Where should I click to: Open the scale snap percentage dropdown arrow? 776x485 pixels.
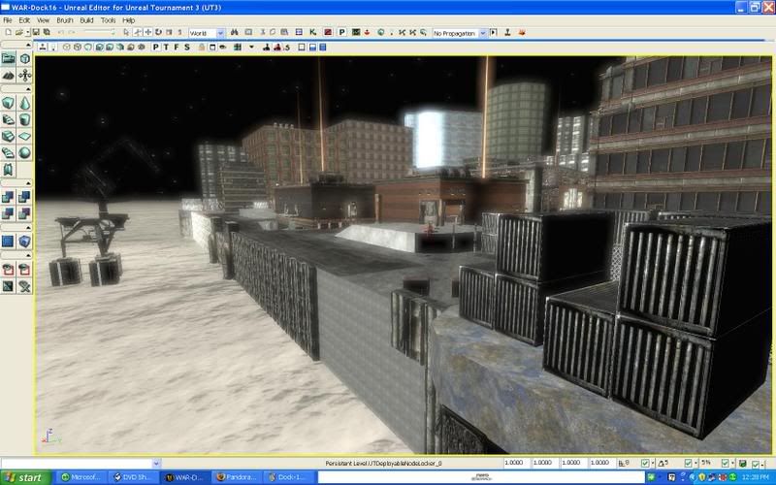coord(733,464)
